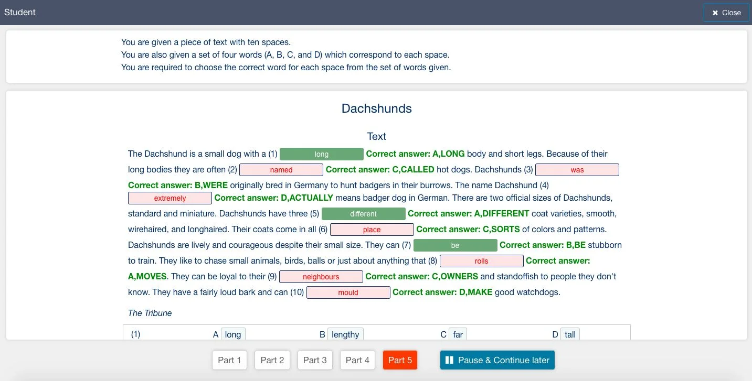This screenshot has width=752, height=381.
Task: Go to Part 2 tab
Action: [272, 360]
